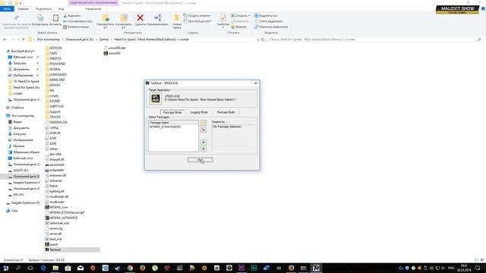This screenshot has width=486, height=273.
Task: Open the Open (Открыть) dropdown in ribbon
Action: click(241, 16)
